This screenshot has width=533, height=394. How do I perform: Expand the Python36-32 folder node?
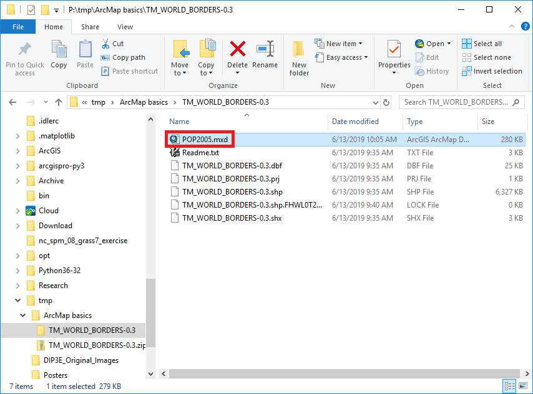[17, 271]
